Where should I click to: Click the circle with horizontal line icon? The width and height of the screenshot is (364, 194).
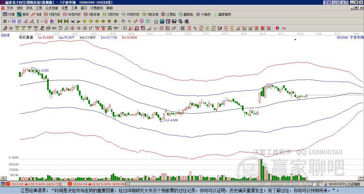coord(48,28)
